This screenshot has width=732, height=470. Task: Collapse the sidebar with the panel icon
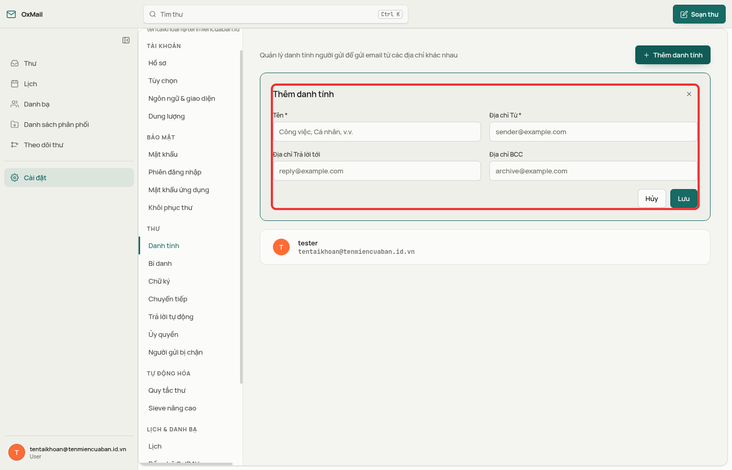pos(126,40)
